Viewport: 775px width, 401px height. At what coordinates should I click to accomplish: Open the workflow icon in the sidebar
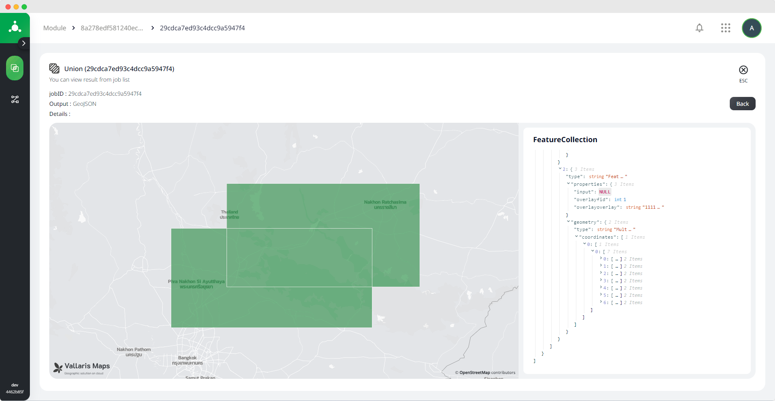click(x=15, y=99)
